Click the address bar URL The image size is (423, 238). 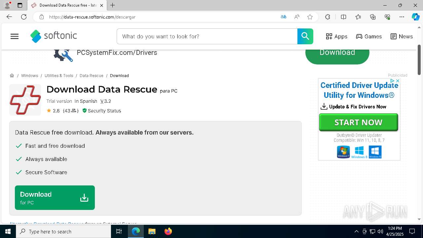pyautogui.click(x=92, y=17)
